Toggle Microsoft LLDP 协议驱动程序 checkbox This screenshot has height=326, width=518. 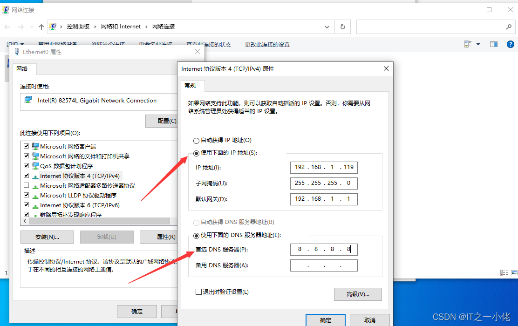pos(27,195)
